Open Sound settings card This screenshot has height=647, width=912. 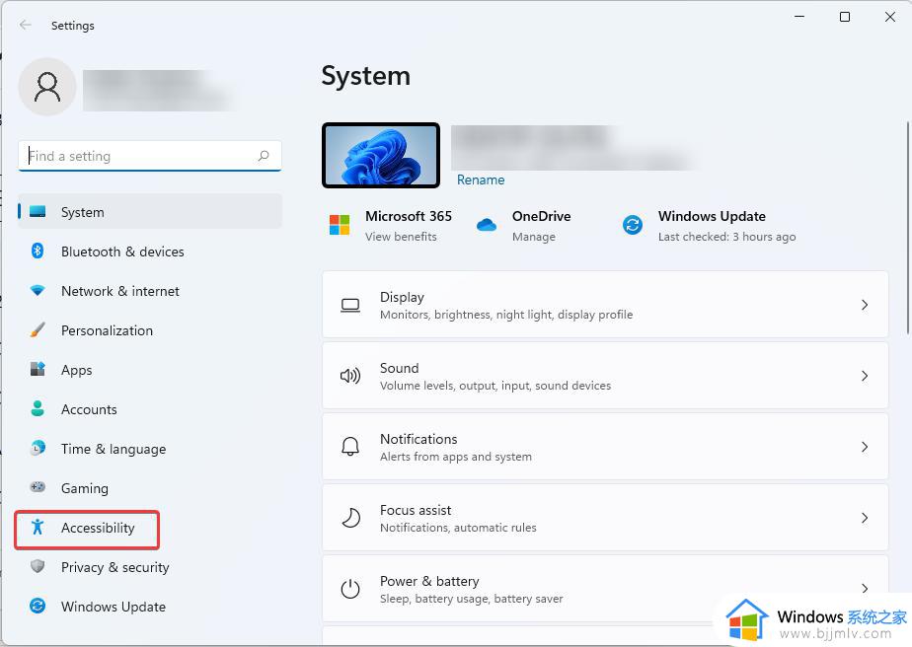[x=605, y=376]
